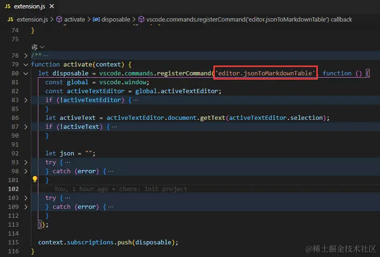Click line number 116 in the gutter
The width and height of the screenshot is (380, 257).
13,251
